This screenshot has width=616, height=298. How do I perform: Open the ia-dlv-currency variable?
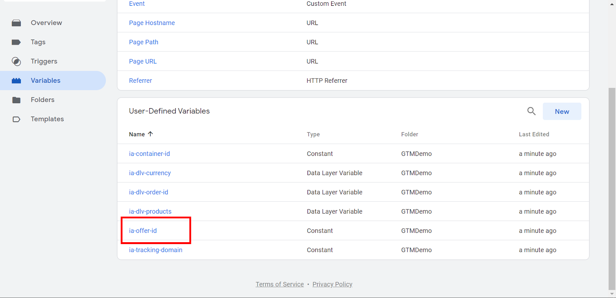[150, 173]
